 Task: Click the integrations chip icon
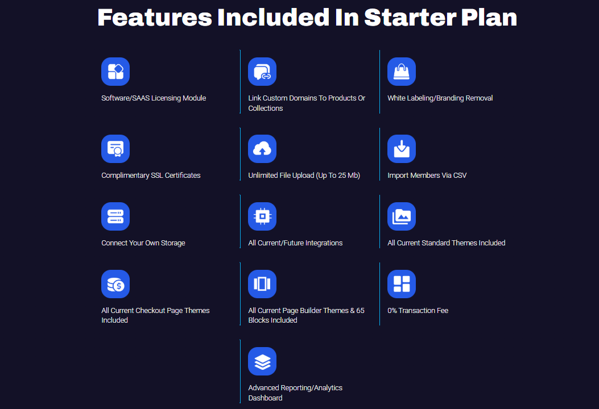pyautogui.click(x=262, y=216)
